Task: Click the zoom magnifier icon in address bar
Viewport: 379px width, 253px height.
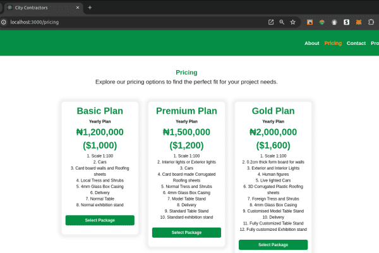Action: [x=282, y=22]
